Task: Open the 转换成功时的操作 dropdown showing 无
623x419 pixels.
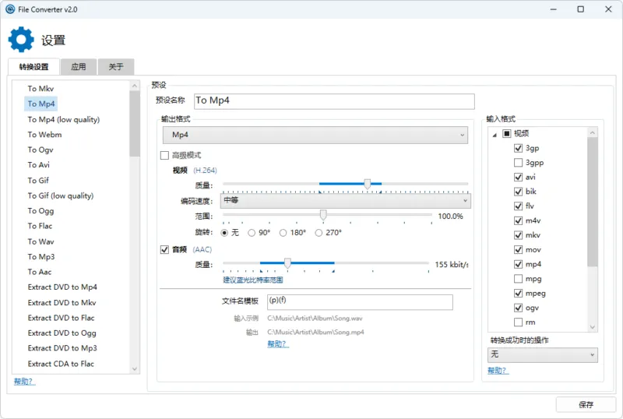Action: pyautogui.click(x=542, y=354)
